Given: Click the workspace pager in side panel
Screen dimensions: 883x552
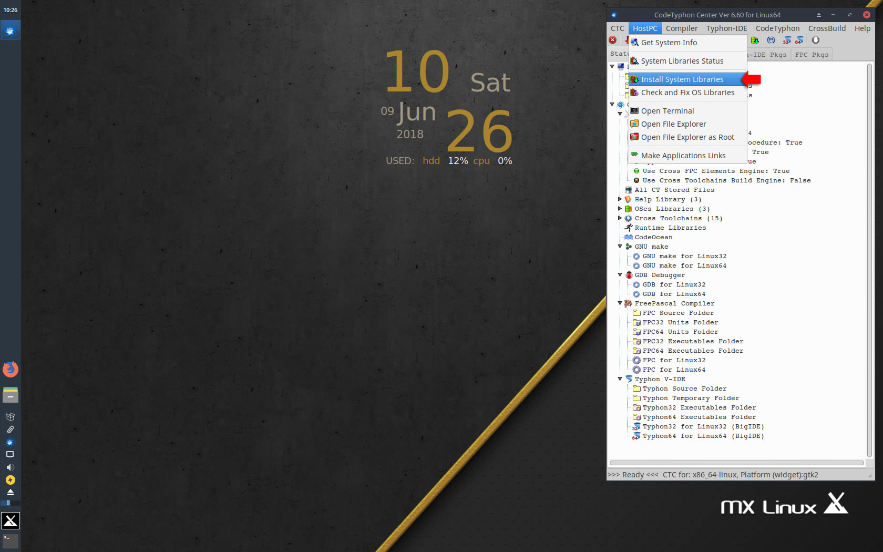Looking at the screenshot, I should coord(10,503).
